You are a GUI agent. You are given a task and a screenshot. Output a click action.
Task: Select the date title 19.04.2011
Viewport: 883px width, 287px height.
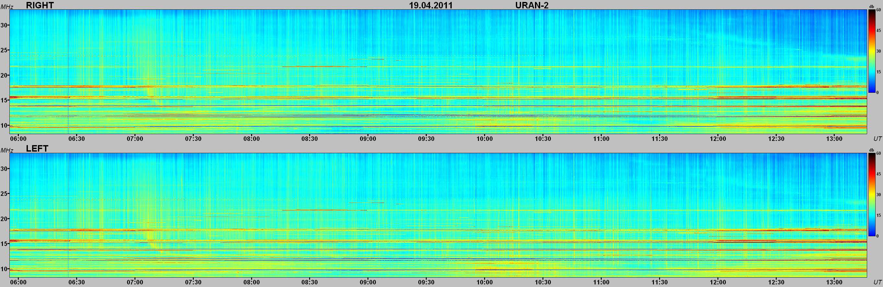431,5
